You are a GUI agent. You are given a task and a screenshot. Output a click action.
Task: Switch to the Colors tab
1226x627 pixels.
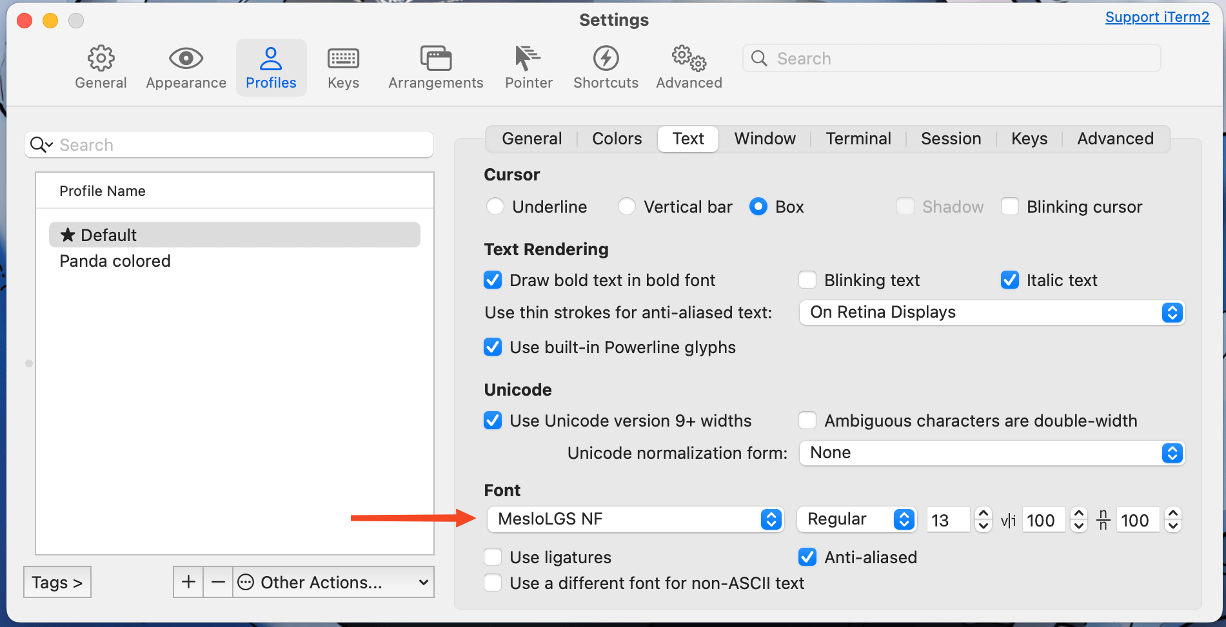[x=616, y=139]
